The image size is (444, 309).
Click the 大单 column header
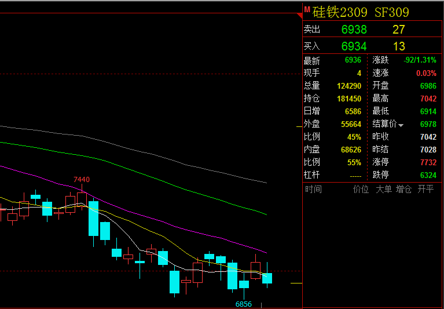click(x=384, y=190)
